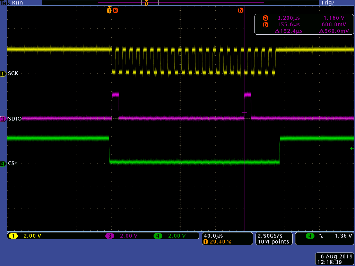Click the cursor b voltage 600.0mV

[334, 25]
